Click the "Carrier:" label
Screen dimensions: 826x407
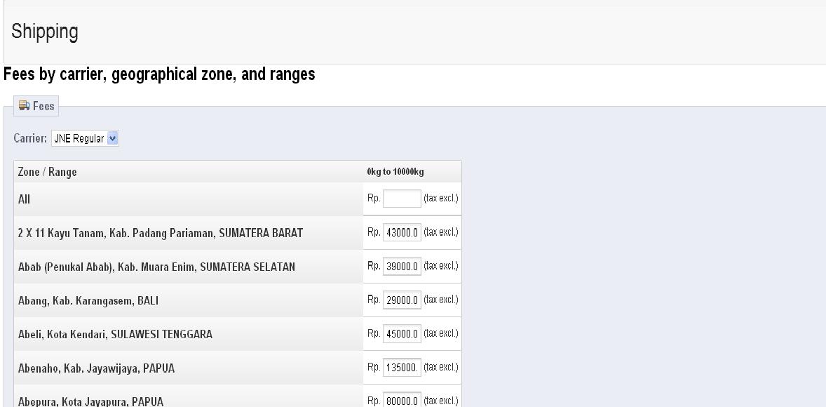[x=30, y=139]
